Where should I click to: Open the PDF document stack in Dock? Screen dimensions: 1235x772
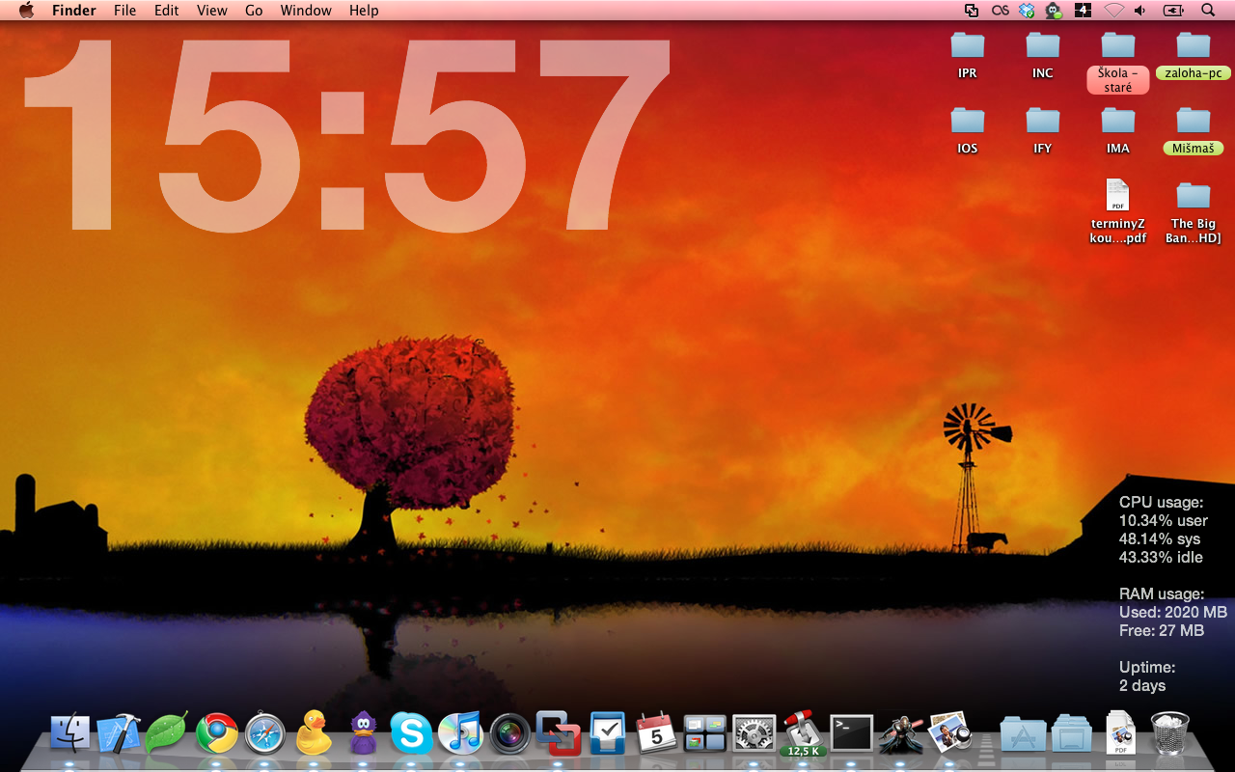click(1120, 732)
